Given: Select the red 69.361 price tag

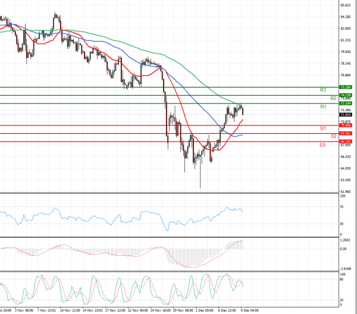Looking at the screenshot, I should (x=346, y=133).
